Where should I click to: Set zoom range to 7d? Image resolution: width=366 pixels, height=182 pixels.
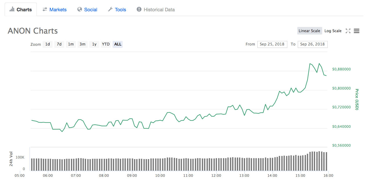click(x=59, y=44)
